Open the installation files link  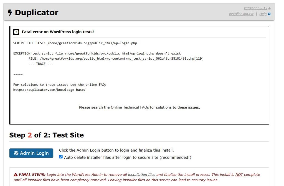click(142, 175)
